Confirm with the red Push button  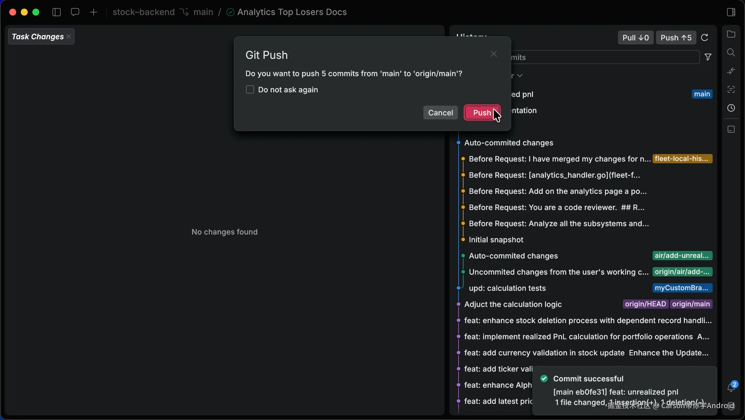click(482, 113)
